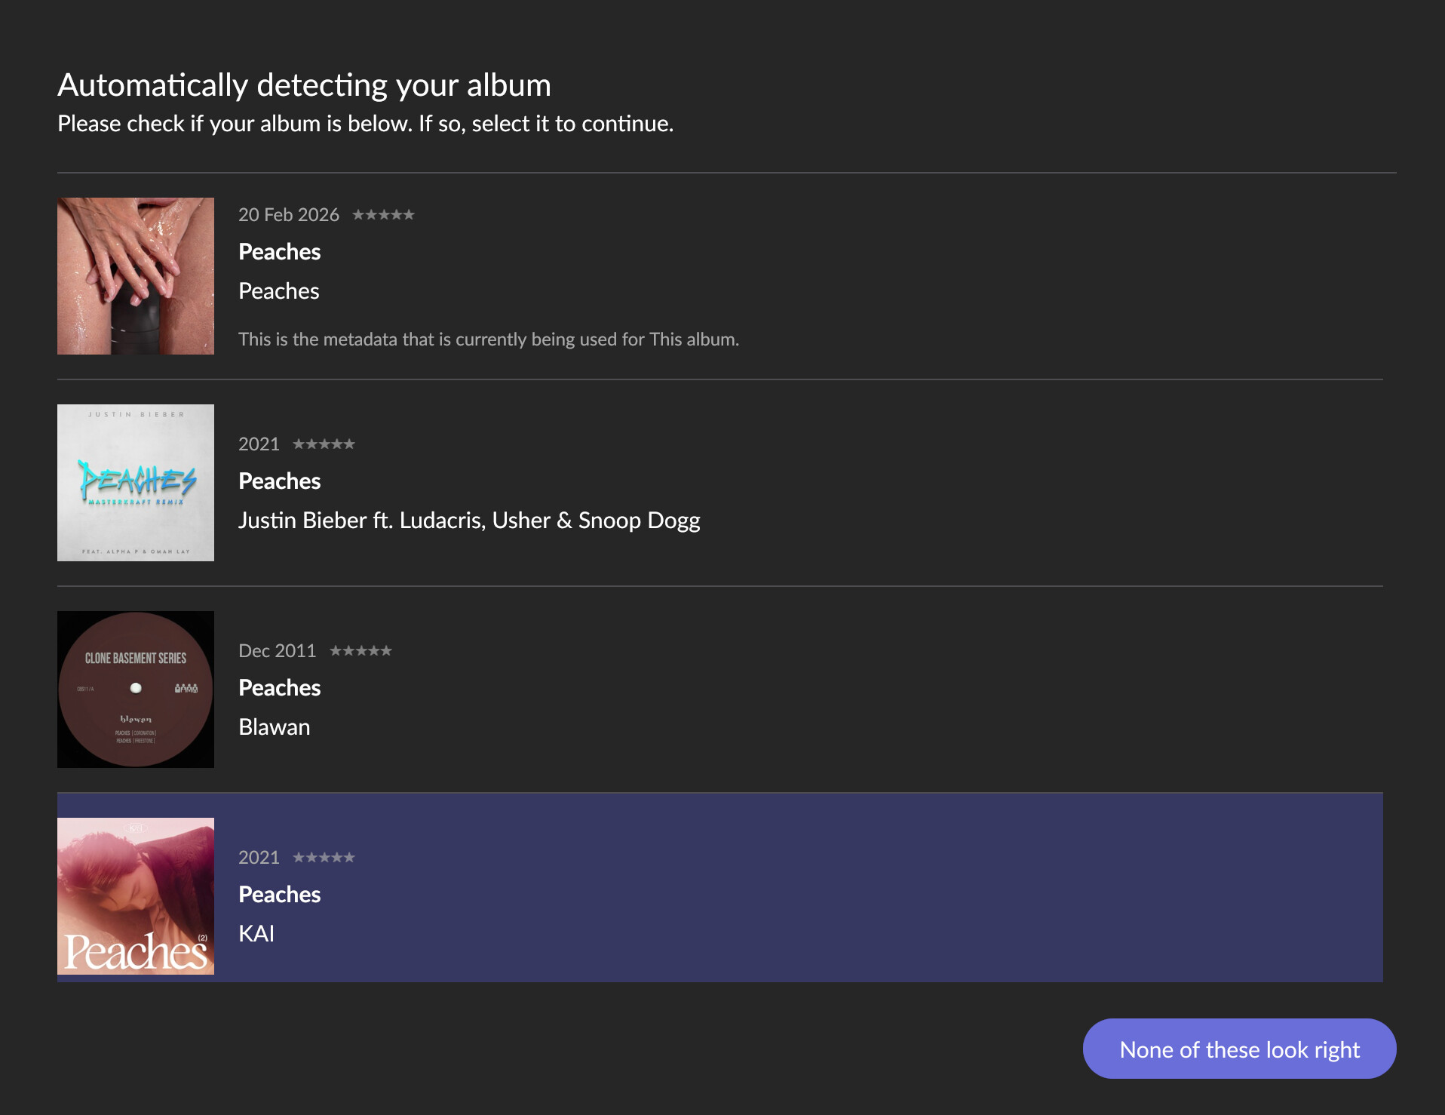
Task: Choose the Clone Basement Series vinyl cover
Action: point(136,690)
